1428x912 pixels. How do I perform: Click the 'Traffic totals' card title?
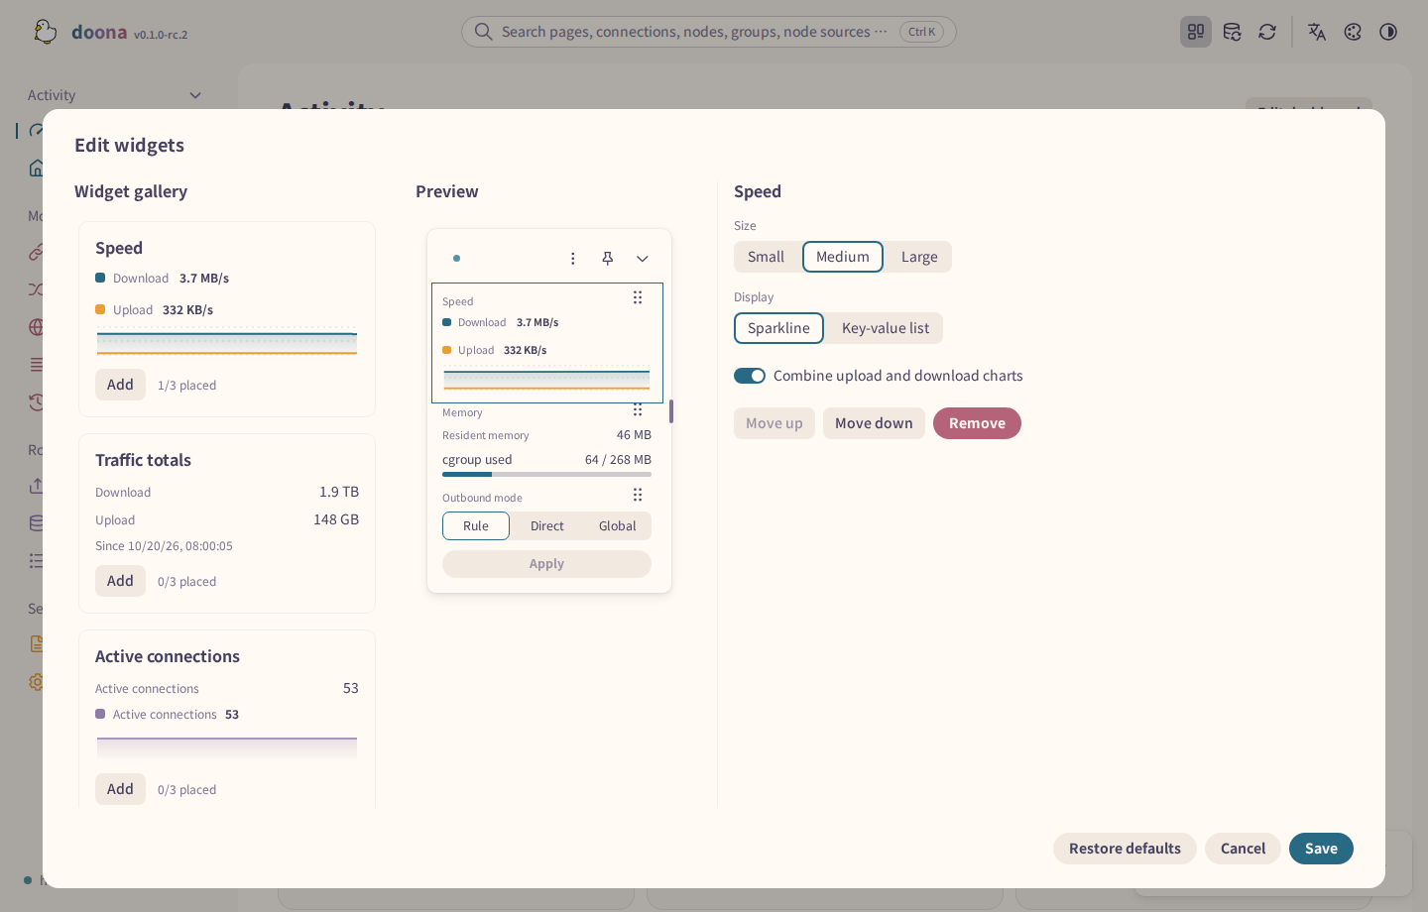(x=143, y=460)
